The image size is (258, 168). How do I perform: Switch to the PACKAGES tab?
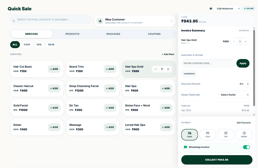(113, 34)
